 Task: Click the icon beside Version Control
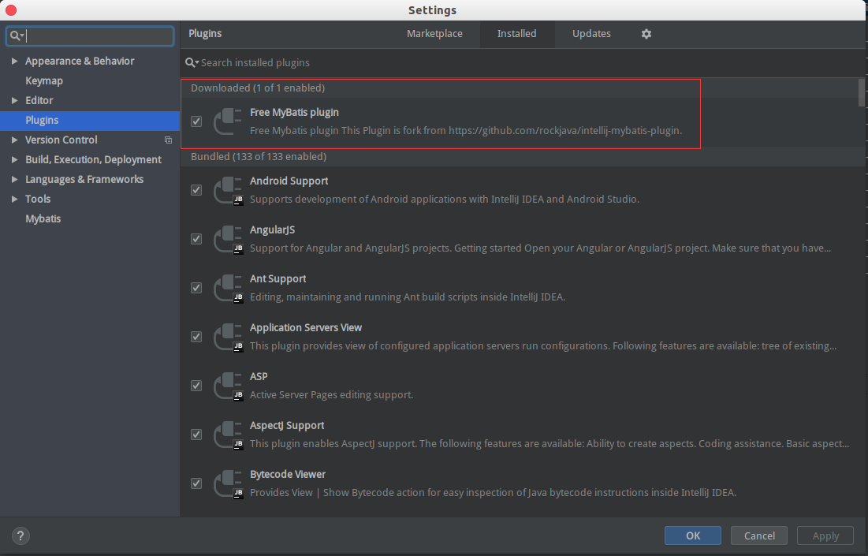[168, 140]
